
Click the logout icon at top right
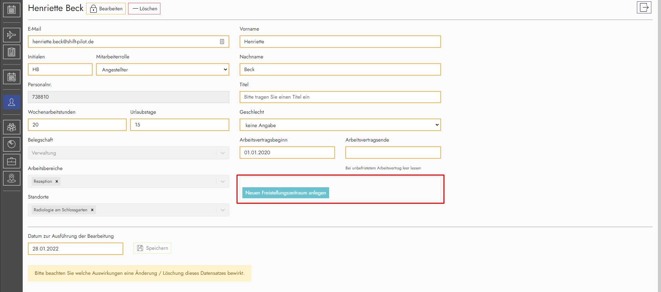click(x=644, y=8)
